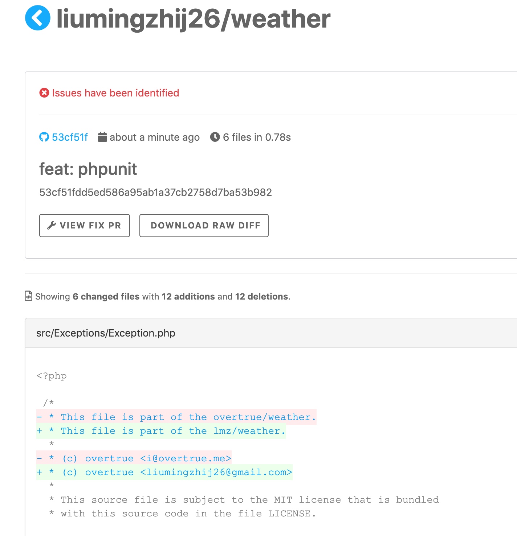Image resolution: width=517 pixels, height=536 pixels.
Task: Click the clock icon beside the file count
Action: pyautogui.click(x=215, y=137)
